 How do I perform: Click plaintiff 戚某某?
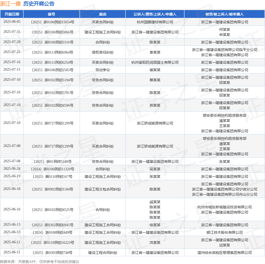tap(155, 202)
